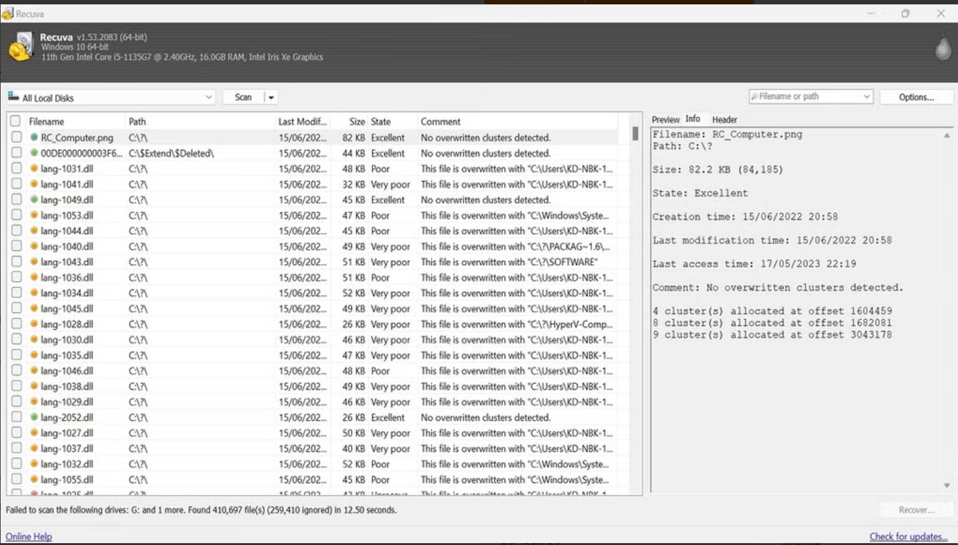The image size is (958, 545).
Task: Check the box for lang-1037.dll
Action: [x=16, y=449]
